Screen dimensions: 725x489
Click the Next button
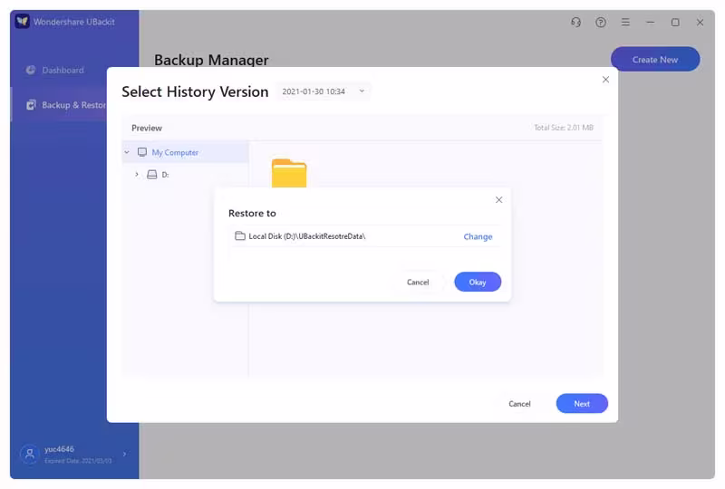pos(582,404)
